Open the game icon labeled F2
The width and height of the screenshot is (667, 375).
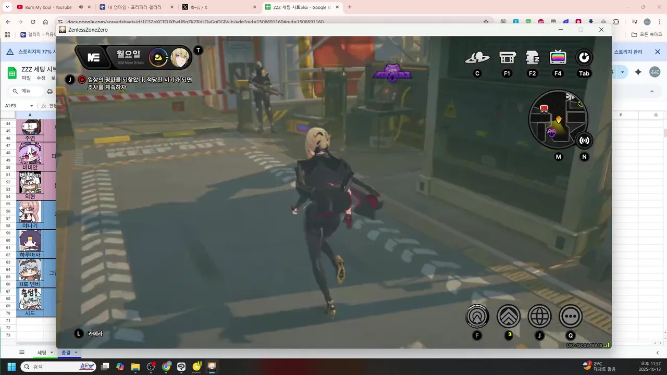point(532,58)
